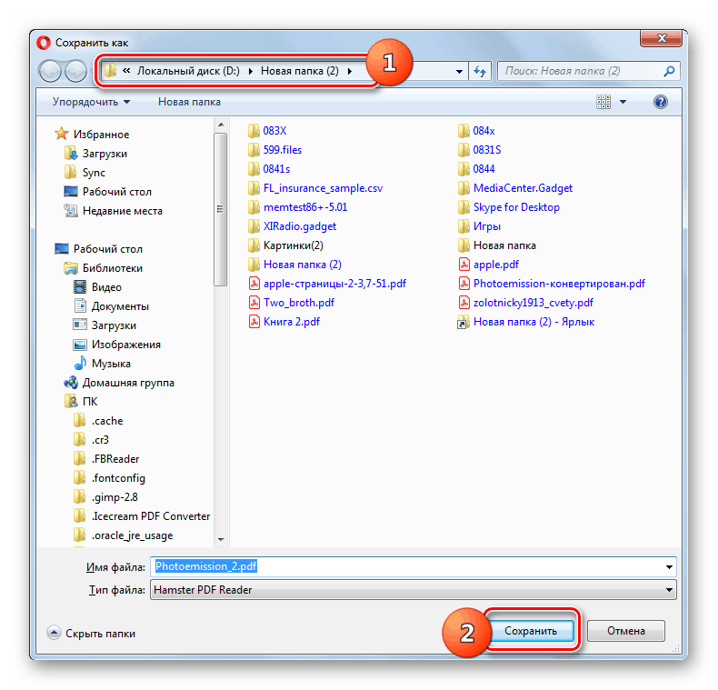The height and width of the screenshot is (690, 718).
Task: Select memtest86+-5.01 folder name
Action: (x=305, y=207)
